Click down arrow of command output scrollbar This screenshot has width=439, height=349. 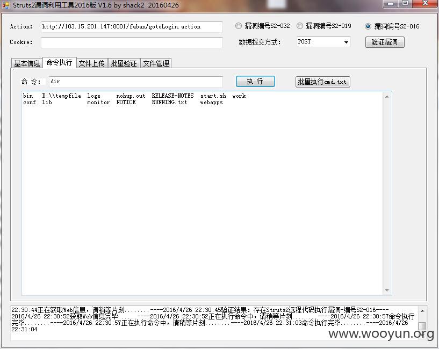(x=387, y=290)
